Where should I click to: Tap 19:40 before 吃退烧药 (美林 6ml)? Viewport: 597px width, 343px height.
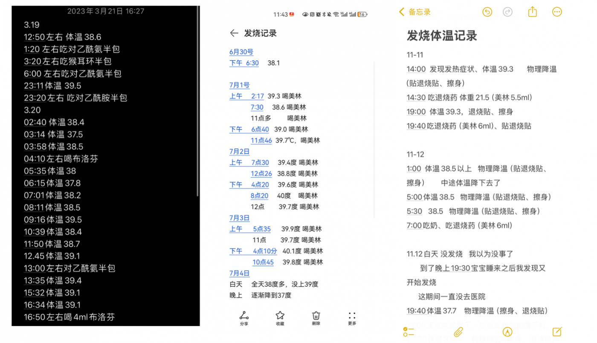[x=416, y=126]
